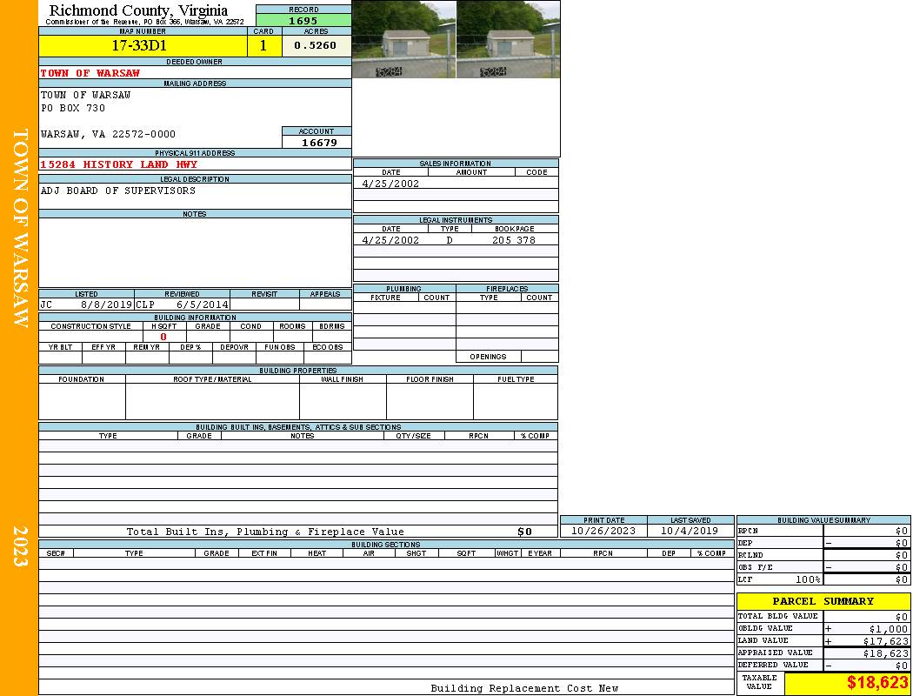Click the red taxable value $18,623
913x696 pixels.
coord(877,683)
